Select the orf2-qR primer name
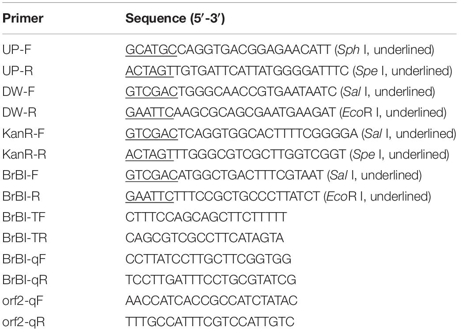 point(23,322)
